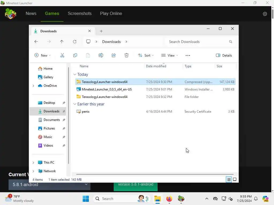Click the Copy icon in toolbar
This screenshot has height=205, width=274.
click(x=75, y=56)
